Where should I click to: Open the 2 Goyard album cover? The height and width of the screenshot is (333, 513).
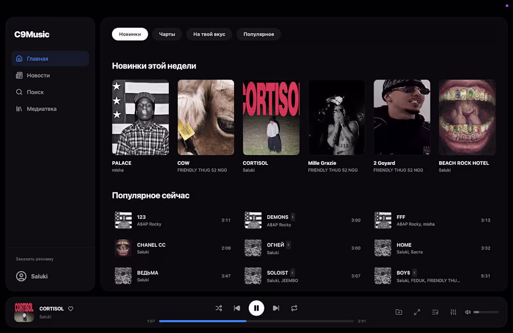[x=402, y=117]
